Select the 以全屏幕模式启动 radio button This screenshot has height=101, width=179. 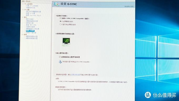(x=60, y=21)
